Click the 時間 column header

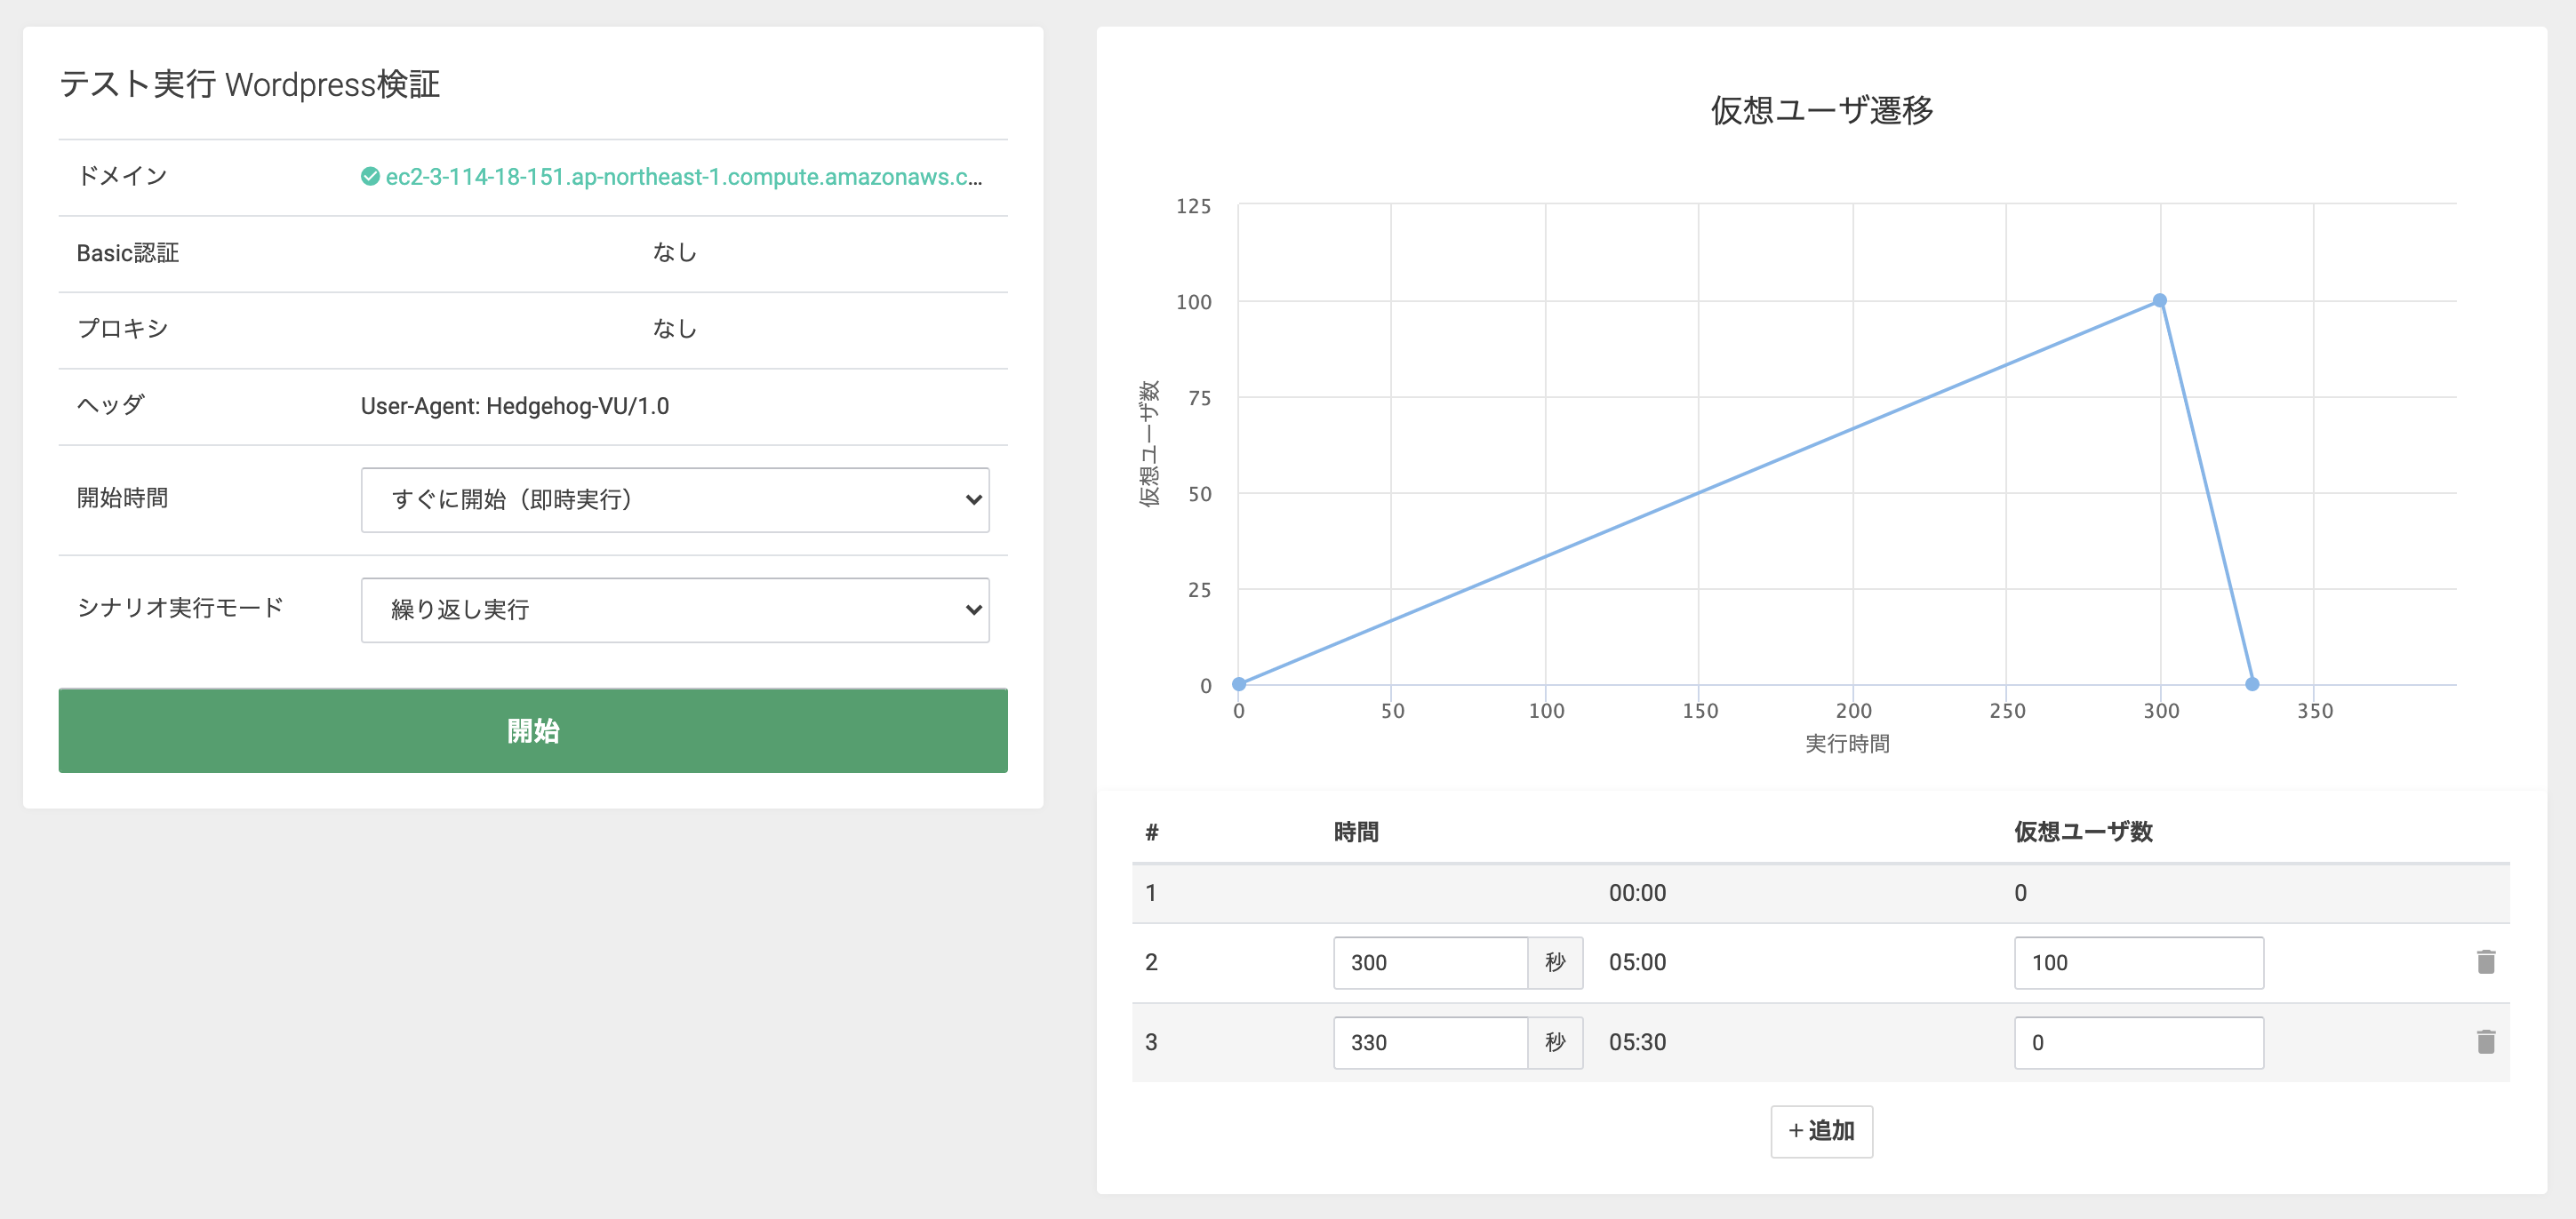(1356, 832)
